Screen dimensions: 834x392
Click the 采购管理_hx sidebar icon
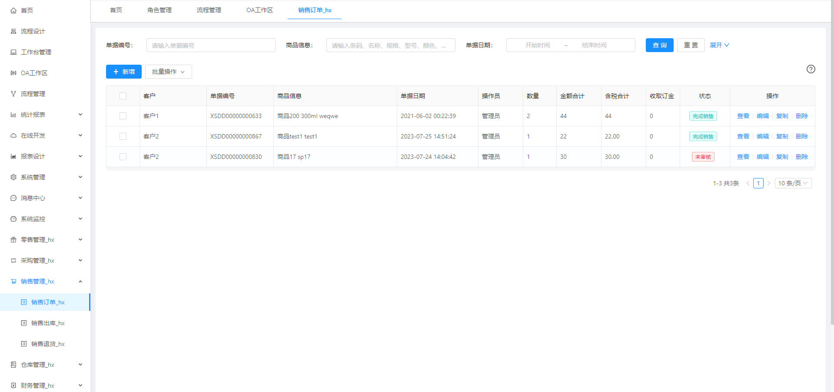click(13, 260)
